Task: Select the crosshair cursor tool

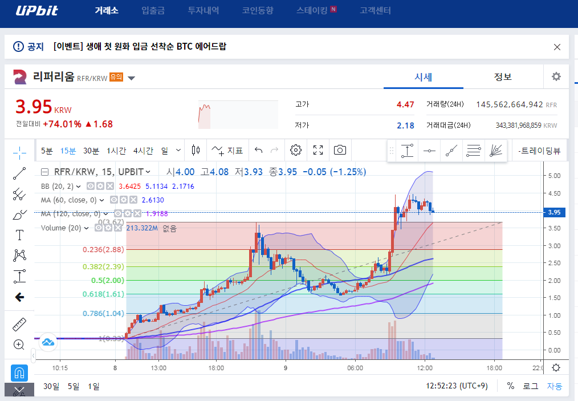Action: pyautogui.click(x=19, y=152)
